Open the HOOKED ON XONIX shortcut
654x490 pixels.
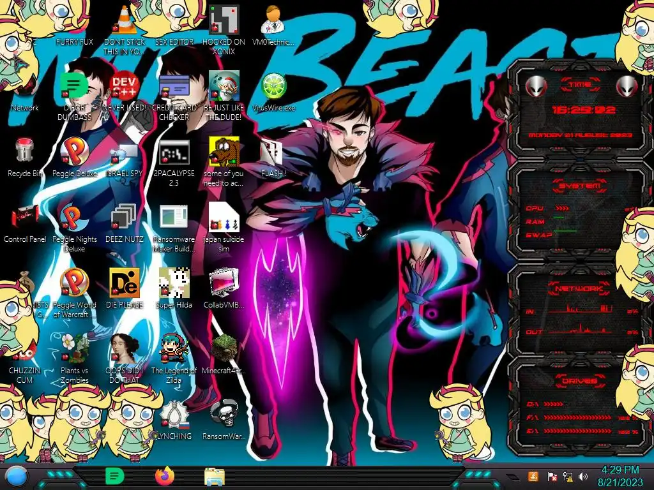224,20
